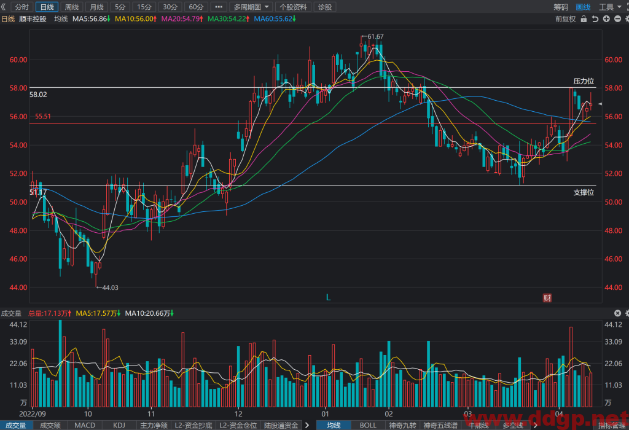Switch to the KDJ indicator tab
The image size is (629, 430).
(119, 425)
